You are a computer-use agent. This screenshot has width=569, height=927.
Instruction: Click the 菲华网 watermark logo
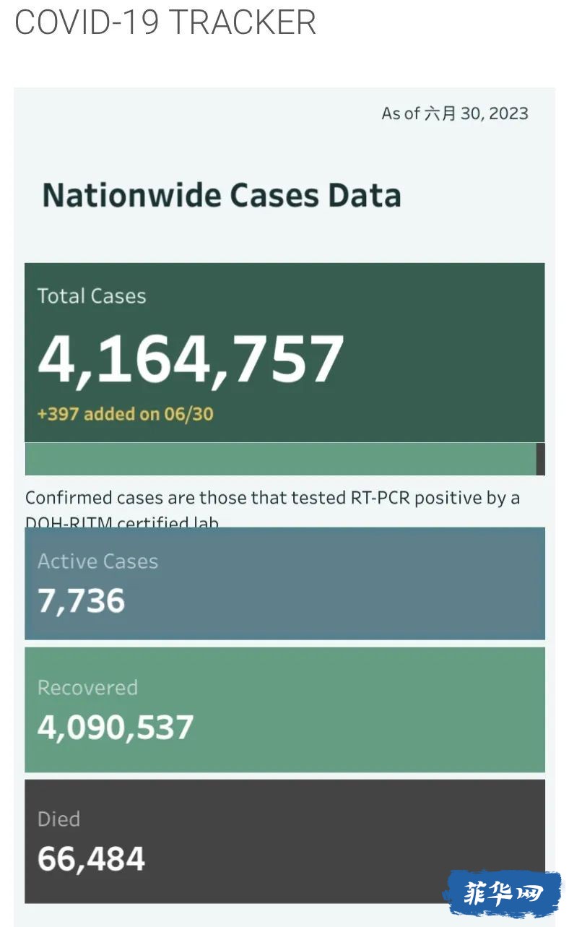point(502,894)
